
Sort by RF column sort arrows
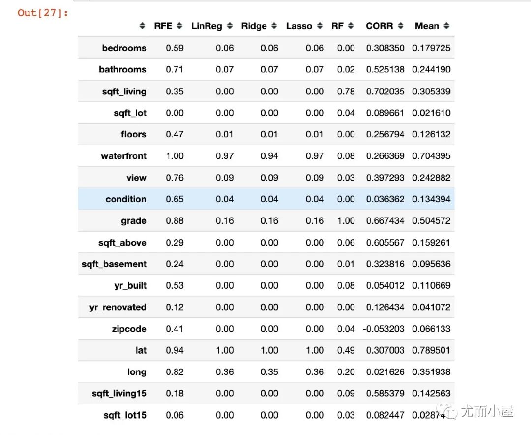coord(351,26)
